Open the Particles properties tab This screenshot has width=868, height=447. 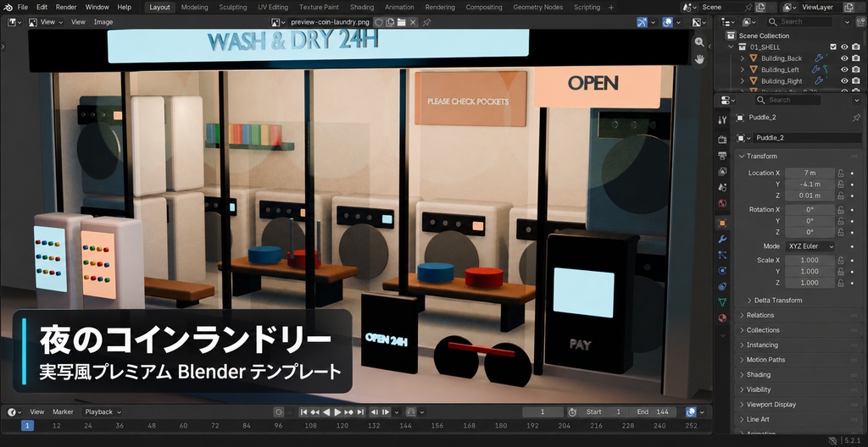point(722,255)
